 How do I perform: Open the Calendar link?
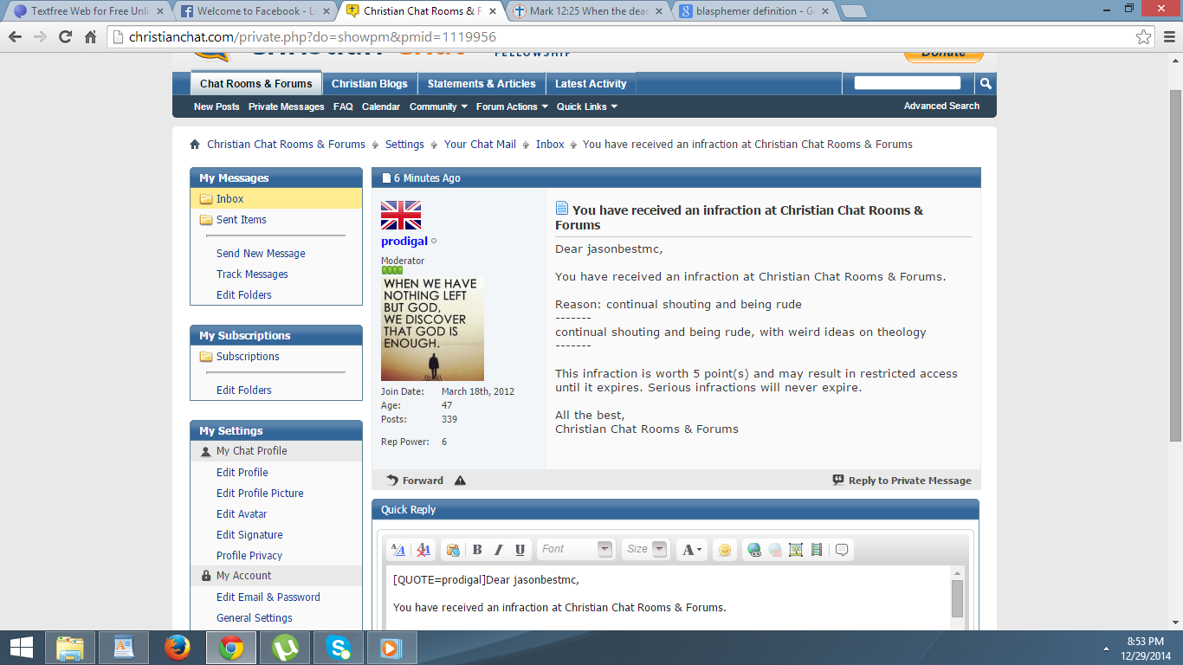[x=381, y=107]
